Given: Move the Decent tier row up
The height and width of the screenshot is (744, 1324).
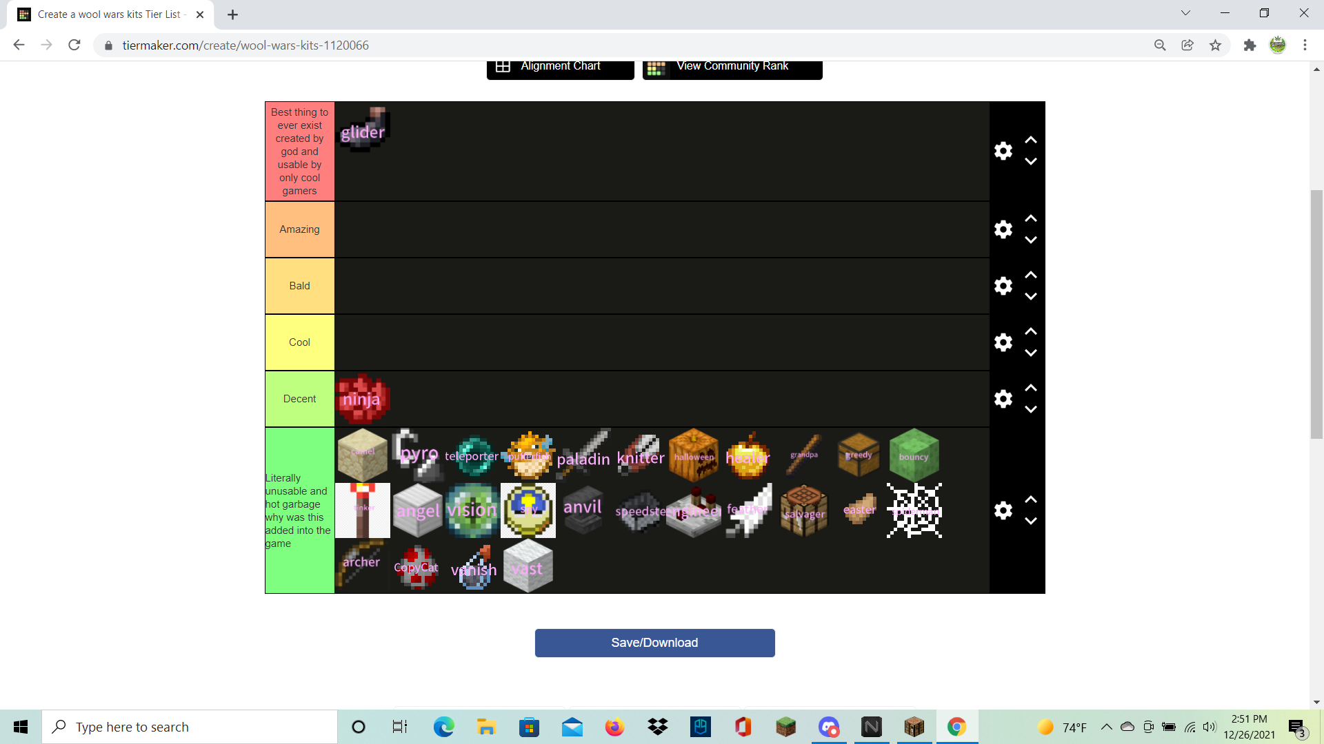Looking at the screenshot, I should pos(1031,388).
